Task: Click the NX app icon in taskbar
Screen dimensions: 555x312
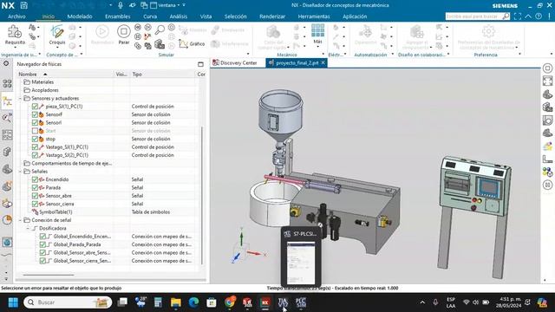Action: [265, 302]
